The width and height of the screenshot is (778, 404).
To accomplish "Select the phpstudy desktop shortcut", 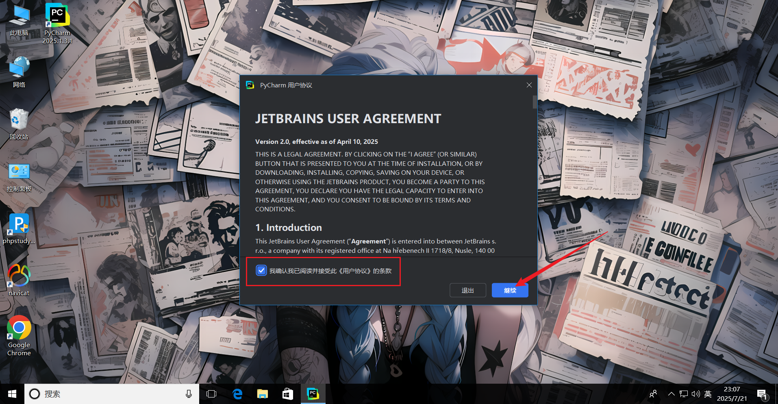I will coord(19,229).
